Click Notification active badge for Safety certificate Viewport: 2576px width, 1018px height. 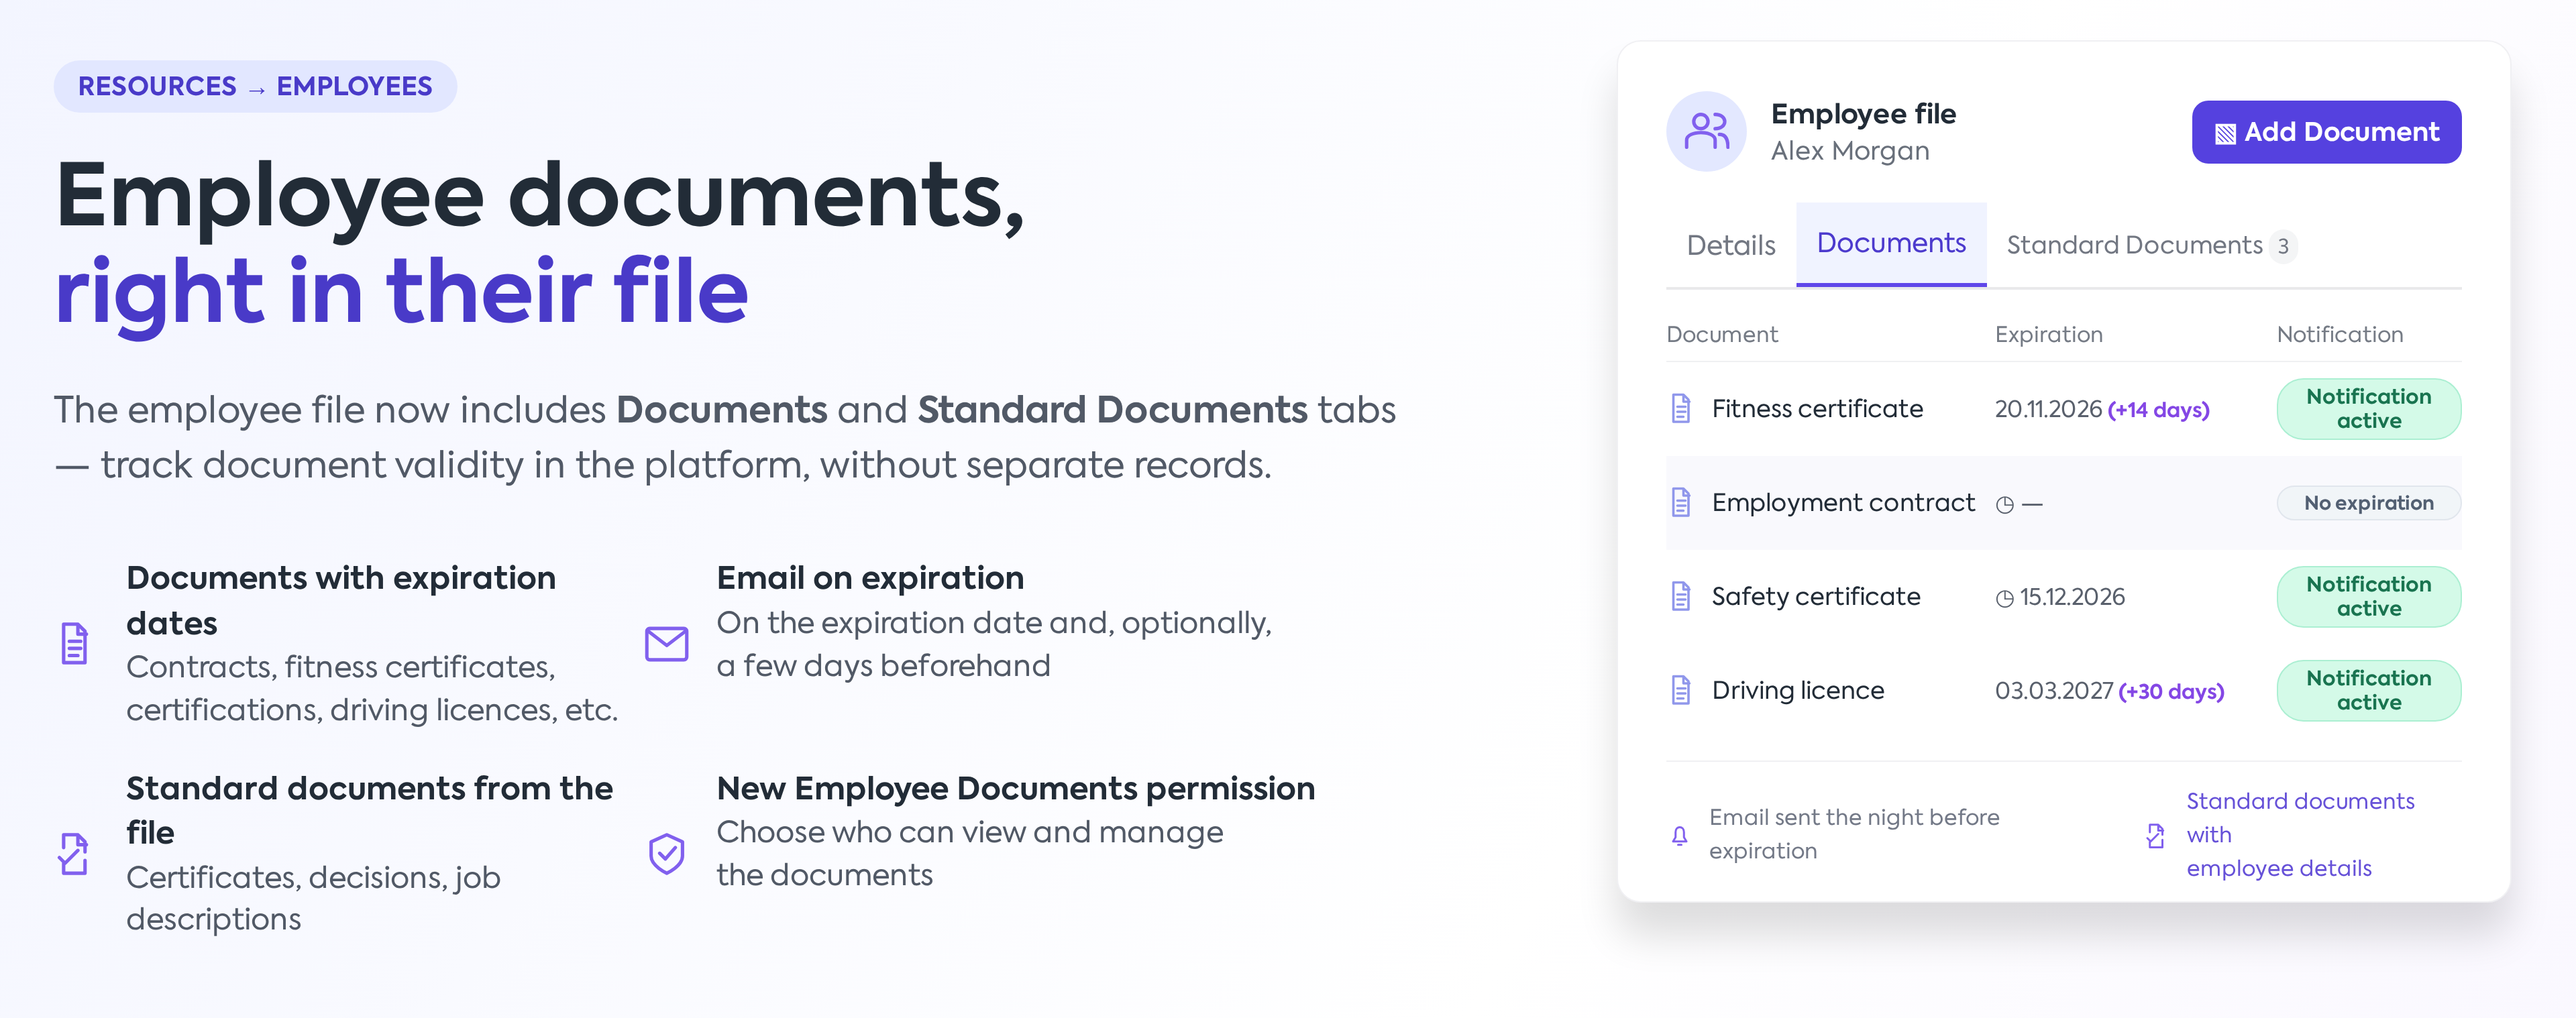click(x=2368, y=596)
